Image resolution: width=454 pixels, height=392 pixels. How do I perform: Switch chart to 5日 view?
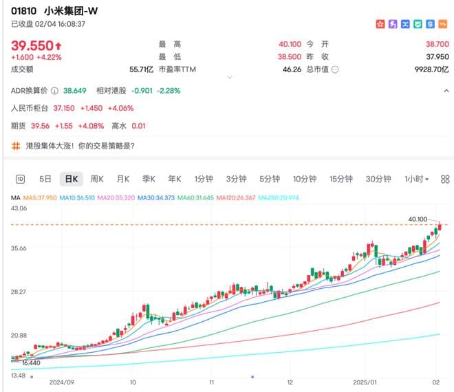[x=45, y=179]
